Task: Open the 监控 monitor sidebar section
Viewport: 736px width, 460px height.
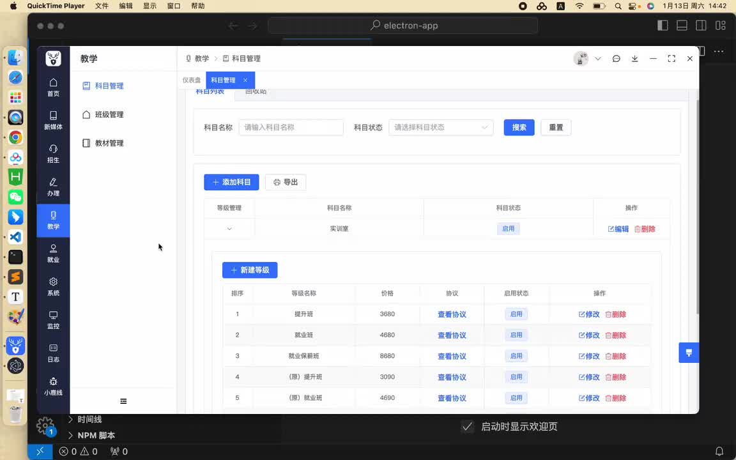Action: [x=53, y=320]
